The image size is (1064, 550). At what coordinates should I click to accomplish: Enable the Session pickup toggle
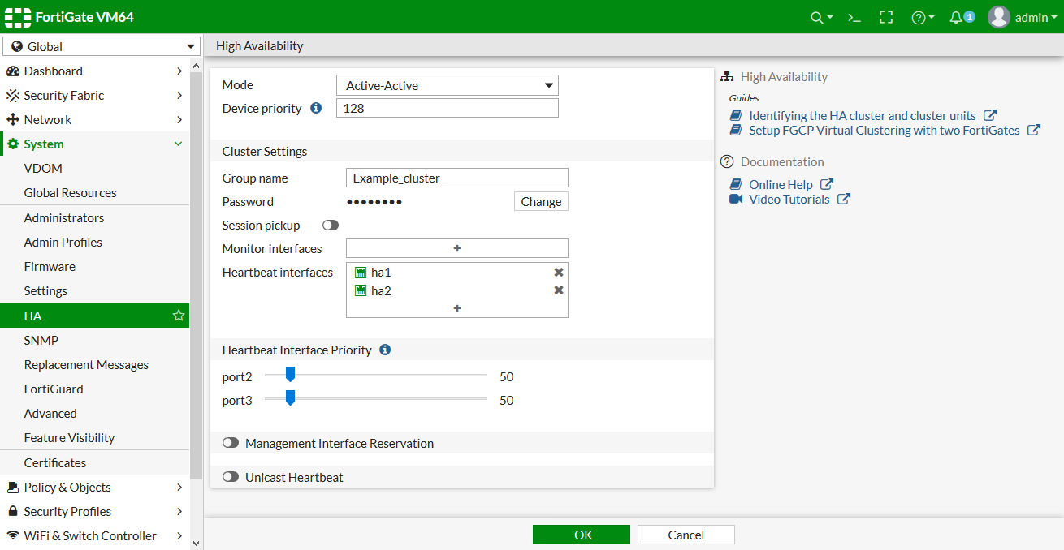[331, 225]
